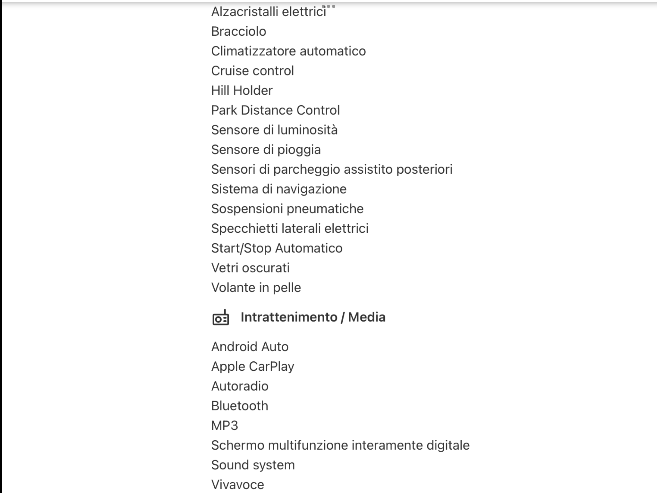Screen dimensions: 657x493
Task: Select Park Distance Control text
Action: [275, 110]
